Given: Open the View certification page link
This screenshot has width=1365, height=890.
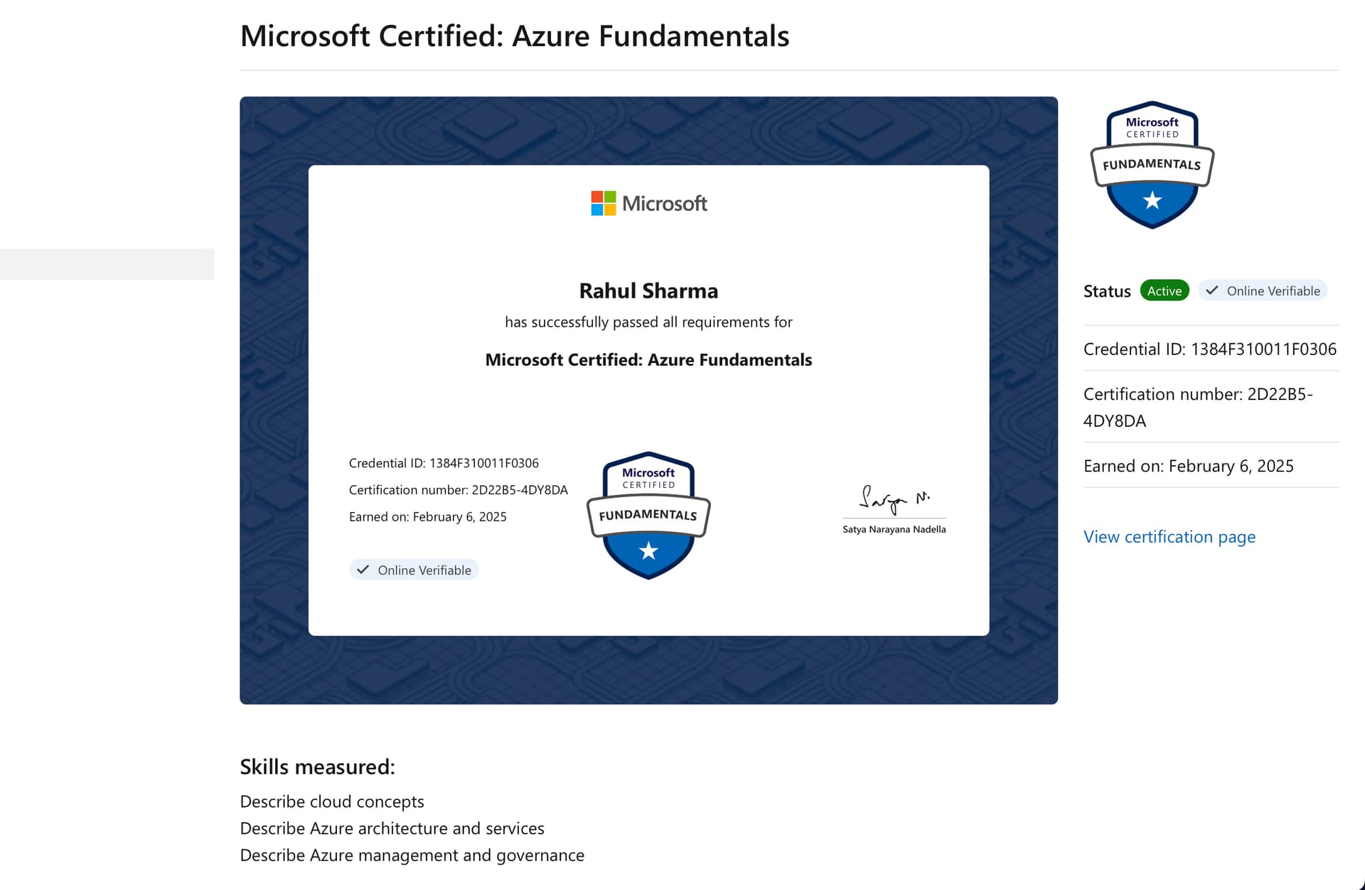Looking at the screenshot, I should pyautogui.click(x=1169, y=536).
